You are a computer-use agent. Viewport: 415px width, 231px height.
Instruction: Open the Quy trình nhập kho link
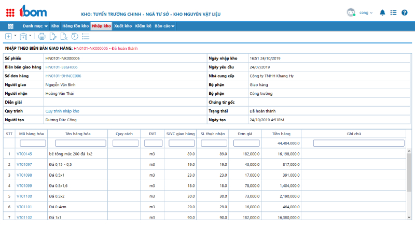coord(62,111)
